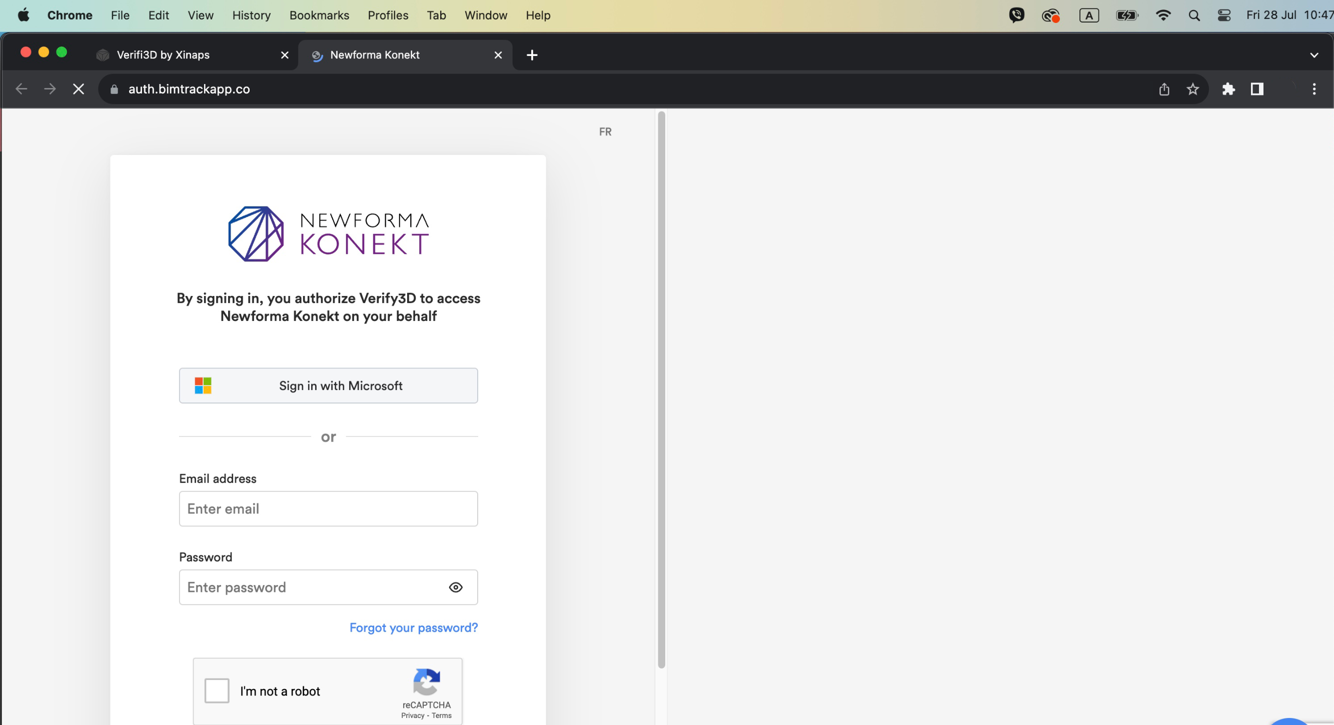Focus the Enter password field

[328, 587]
